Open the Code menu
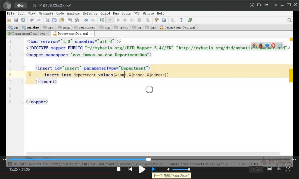299x179 pixels. click(60, 13)
